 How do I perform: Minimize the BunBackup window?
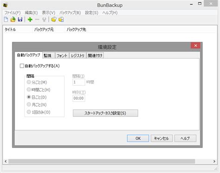[191, 4]
